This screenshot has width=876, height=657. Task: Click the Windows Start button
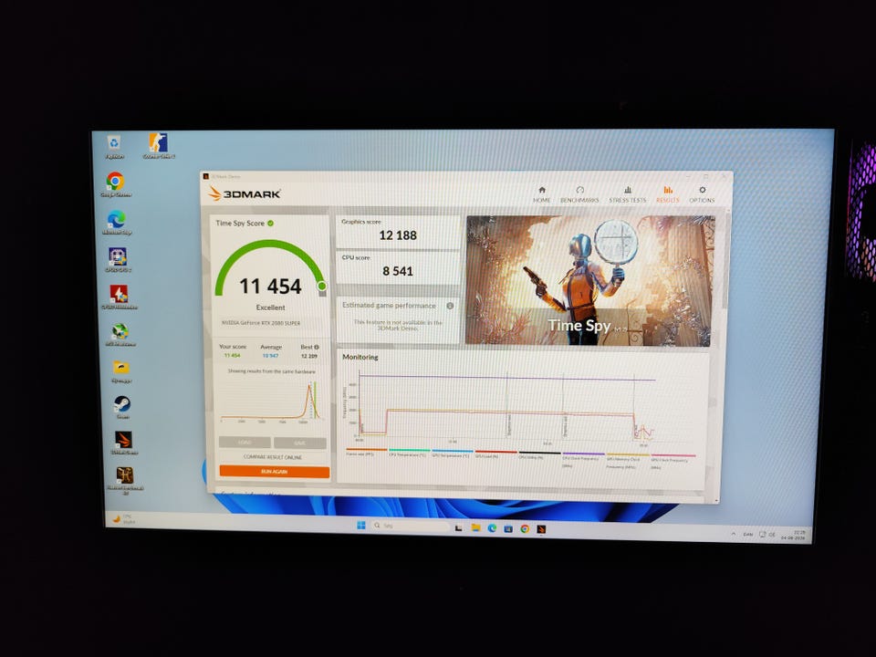pos(361,526)
